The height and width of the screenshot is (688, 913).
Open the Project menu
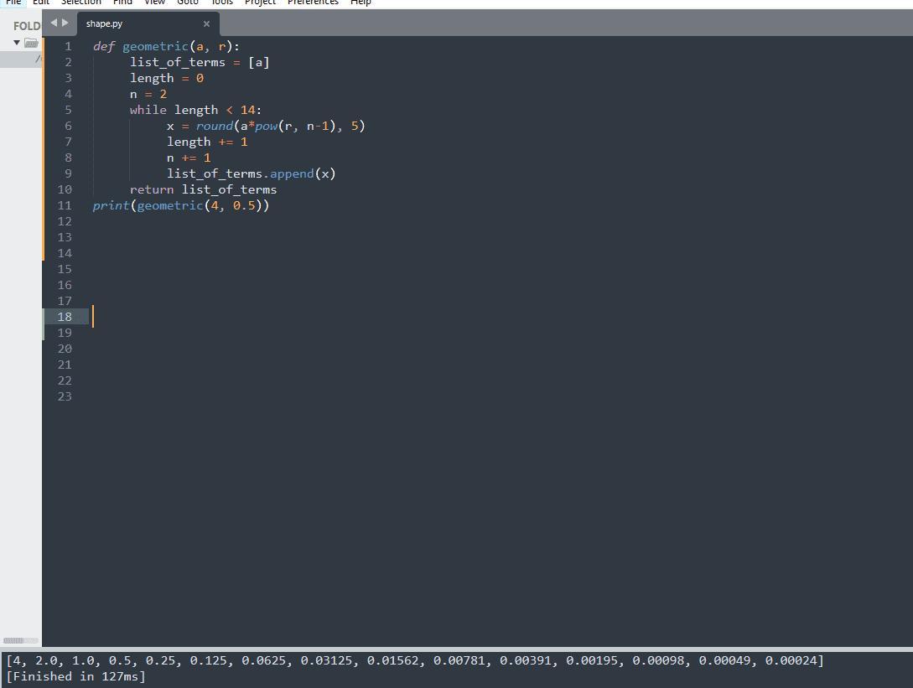[260, 3]
